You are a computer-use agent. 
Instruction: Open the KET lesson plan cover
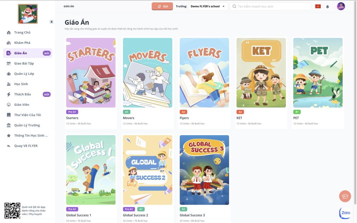point(261,72)
